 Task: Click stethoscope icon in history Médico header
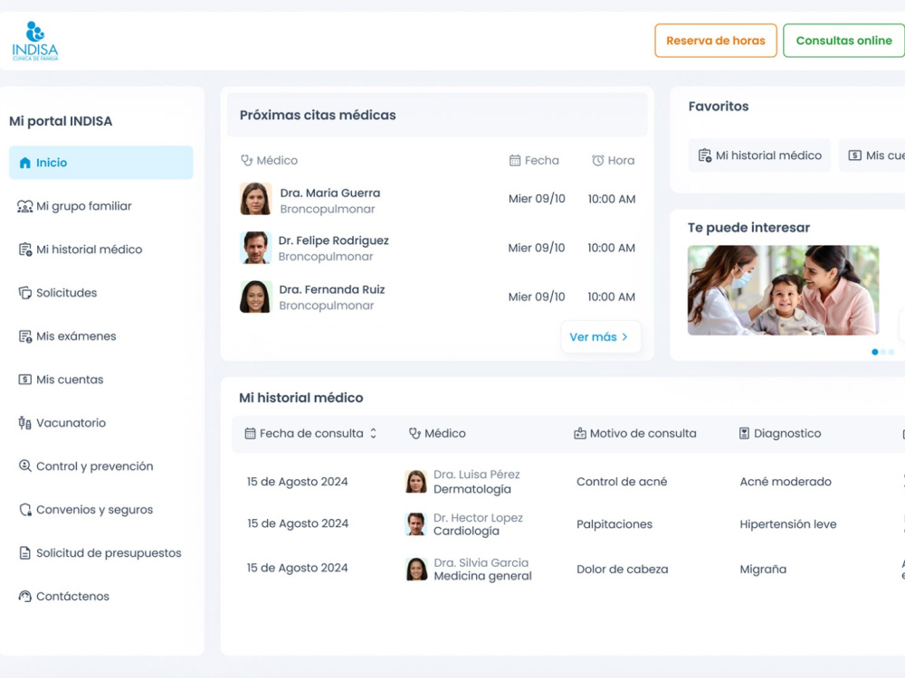point(414,433)
